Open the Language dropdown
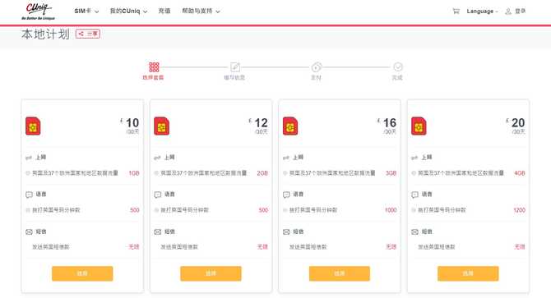Image resolution: width=551 pixels, height=298 pixels. (482, 11)
